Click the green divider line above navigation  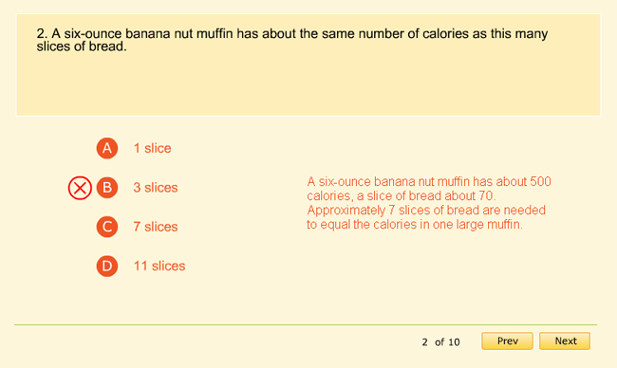(x=306, y=324)
